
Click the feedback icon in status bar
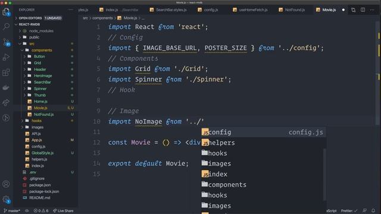364,210
